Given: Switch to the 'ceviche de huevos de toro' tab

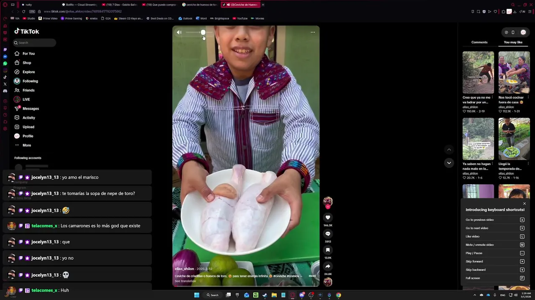Looking at the screenshot, I should click(x=199, y=5).
